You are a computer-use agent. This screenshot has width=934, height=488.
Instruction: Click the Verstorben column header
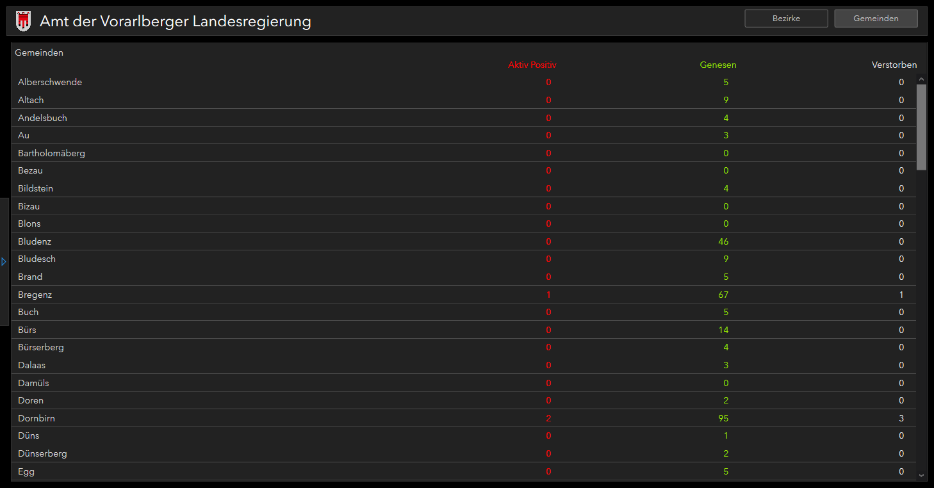(894, 65)
